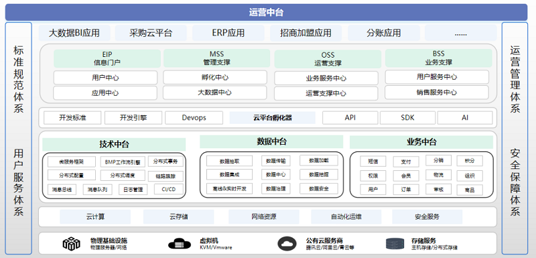Select the 孵化中心 box
This screenshot has width=536, height=258.
click(x=215, y=77)
